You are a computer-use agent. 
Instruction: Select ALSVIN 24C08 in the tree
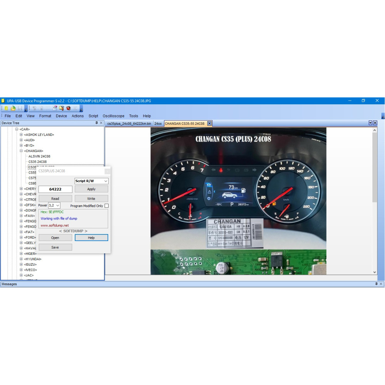(x=39, y=156)
